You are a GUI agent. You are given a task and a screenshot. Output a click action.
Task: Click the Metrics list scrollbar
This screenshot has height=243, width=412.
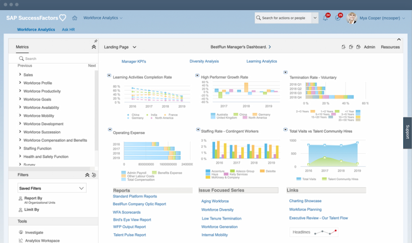click(x=96, y=111)
